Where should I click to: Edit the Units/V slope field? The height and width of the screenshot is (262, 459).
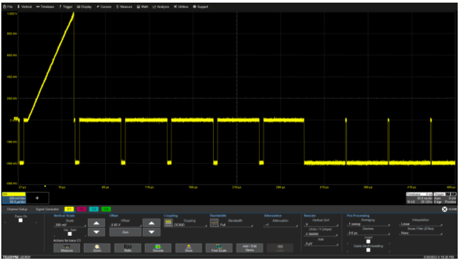pyautogui.click(x=321, y=234)
